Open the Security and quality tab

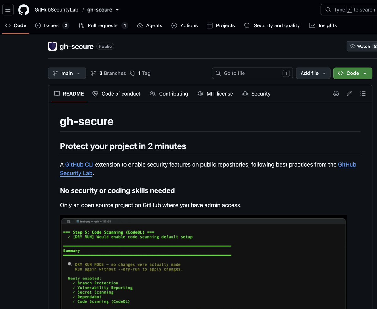(x=272, y=25)
